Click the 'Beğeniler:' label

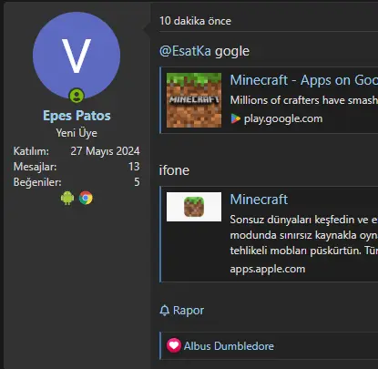(37, 182)
